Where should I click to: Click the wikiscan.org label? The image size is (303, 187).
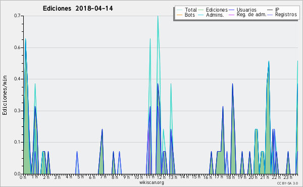[151, 182]
